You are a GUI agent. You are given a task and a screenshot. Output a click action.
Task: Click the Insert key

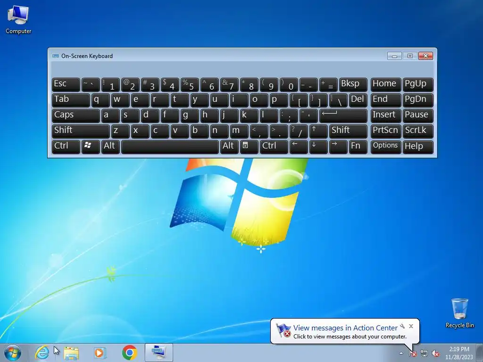386,115
